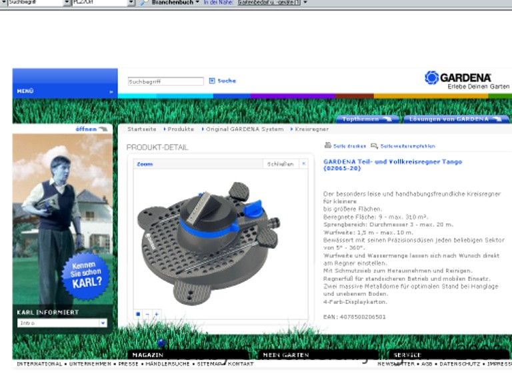Click the product title Teil- und Vollkreisregner Tango

point(393,165)
